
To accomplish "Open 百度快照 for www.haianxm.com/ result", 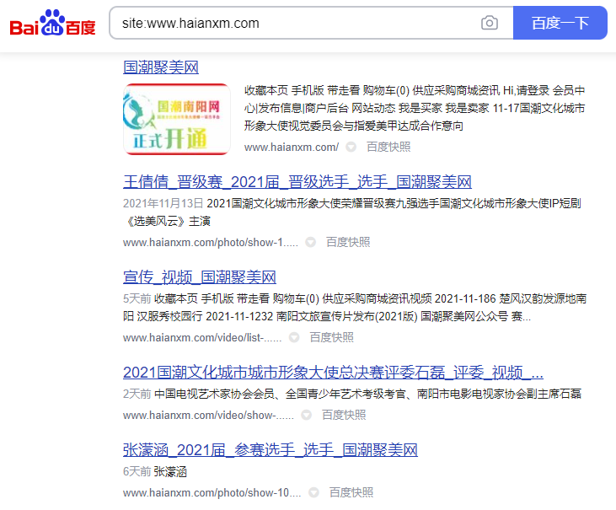I will [388, 147].
